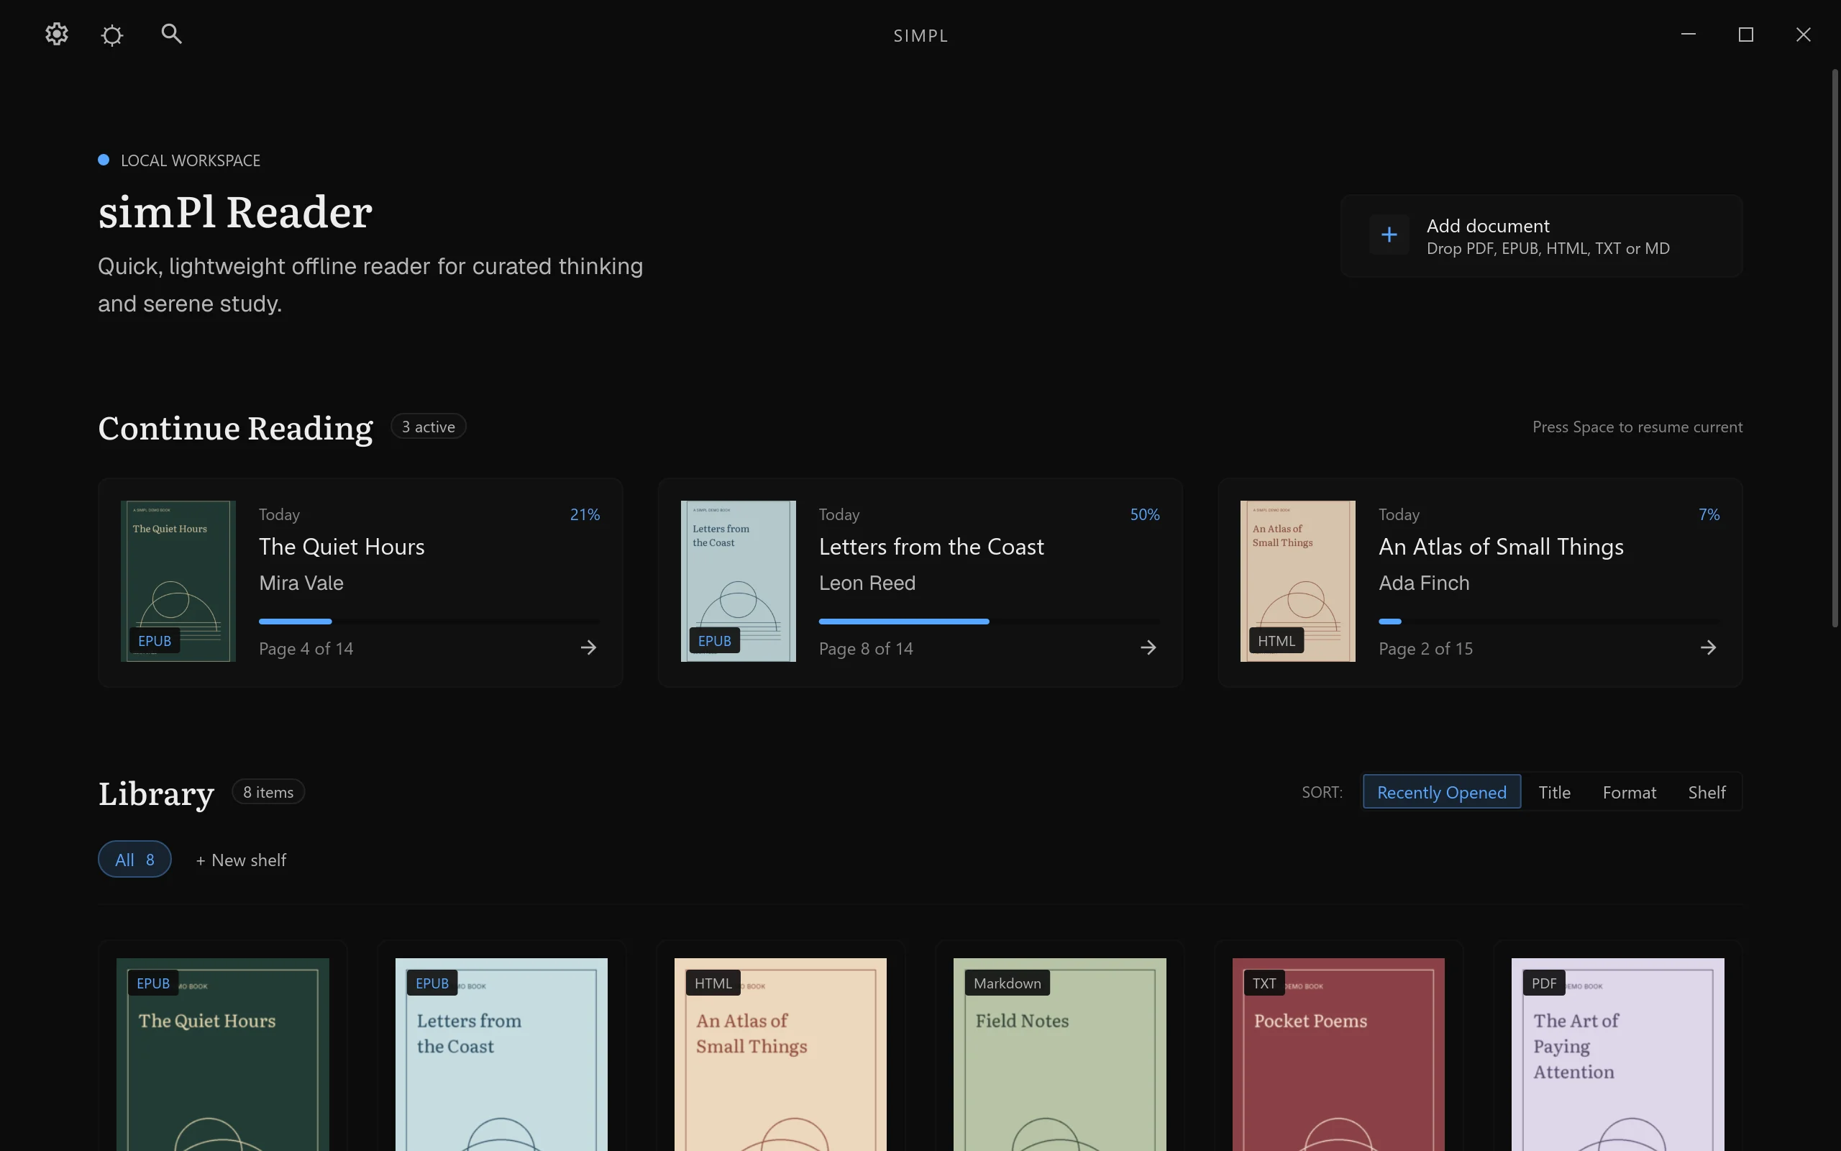Click + New shelf
This screenshot has width=1841, height=1151.
[241, 860]
